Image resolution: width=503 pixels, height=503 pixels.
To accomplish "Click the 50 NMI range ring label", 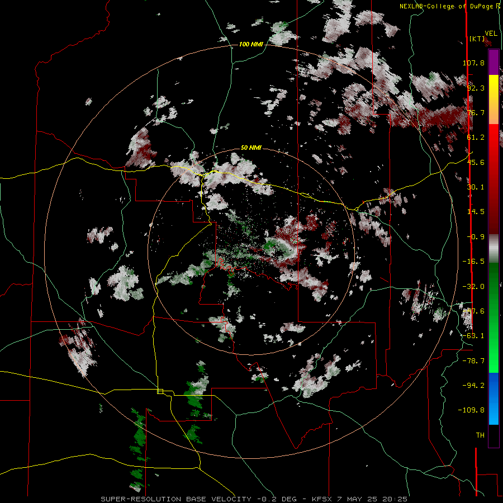I will coord(251,148).
